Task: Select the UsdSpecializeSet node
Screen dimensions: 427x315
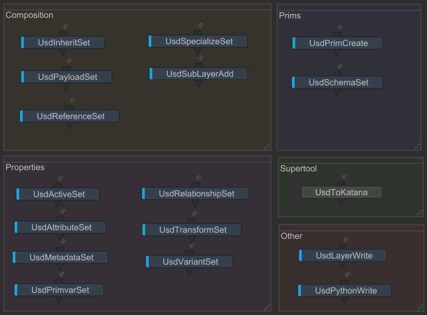Action: (198, 41)
